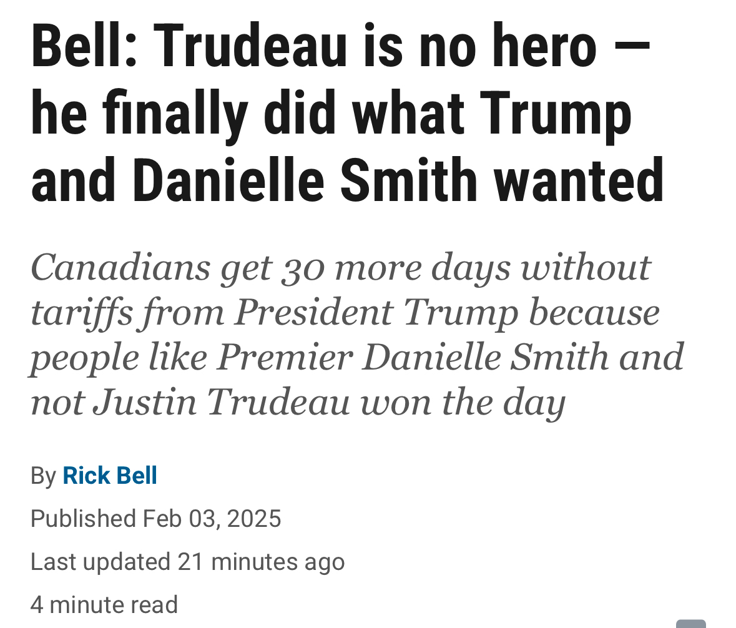Click 'Canadians' in the italic subheadline
Screen dimensions: 736x628
coord(120,267)
